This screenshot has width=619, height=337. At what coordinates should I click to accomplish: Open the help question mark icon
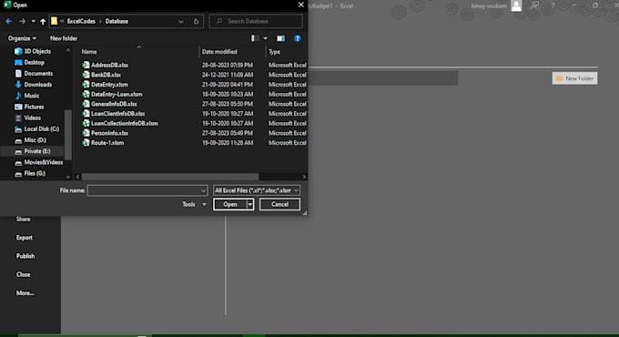point(298,38)
